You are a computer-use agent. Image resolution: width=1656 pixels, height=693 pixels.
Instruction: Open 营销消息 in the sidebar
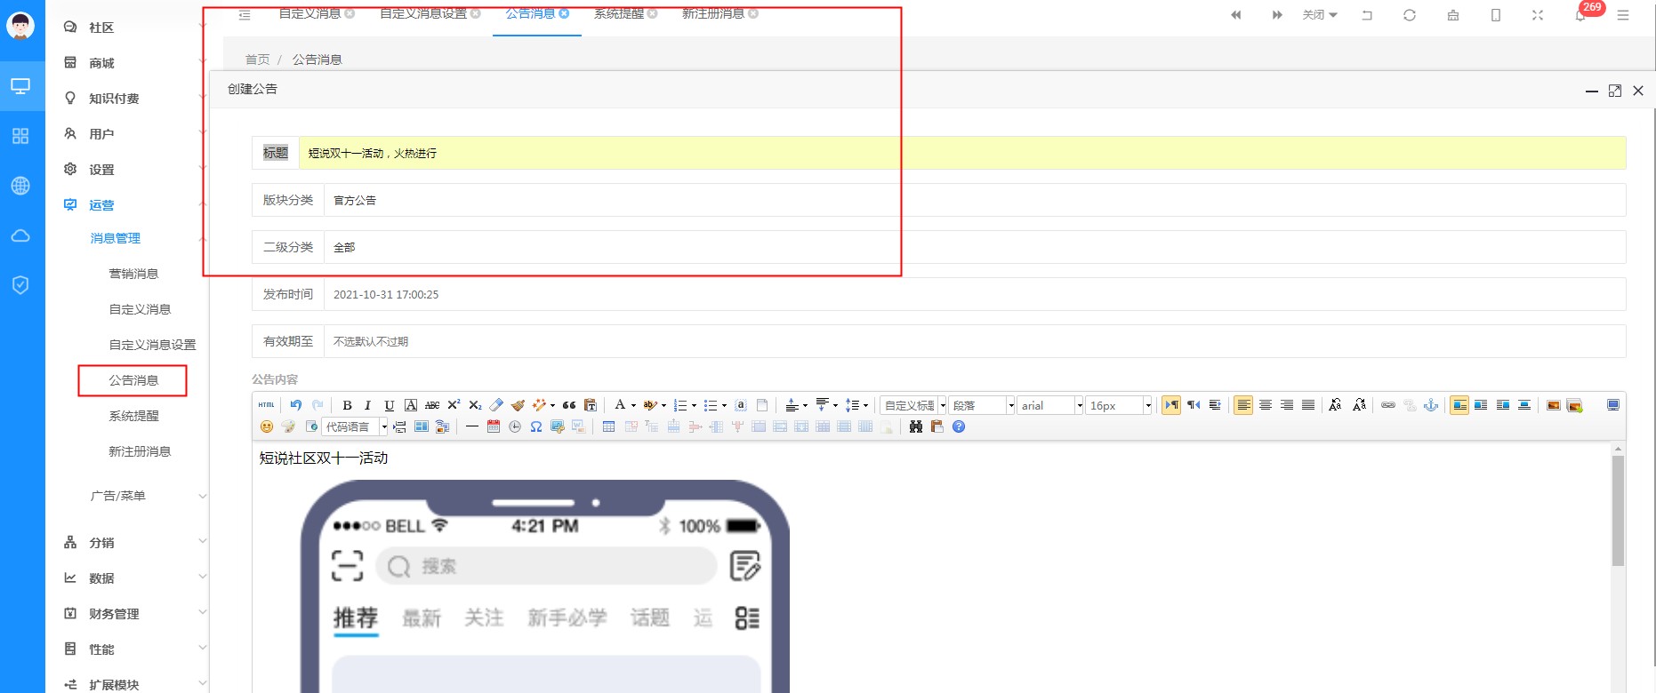[133, 274]
